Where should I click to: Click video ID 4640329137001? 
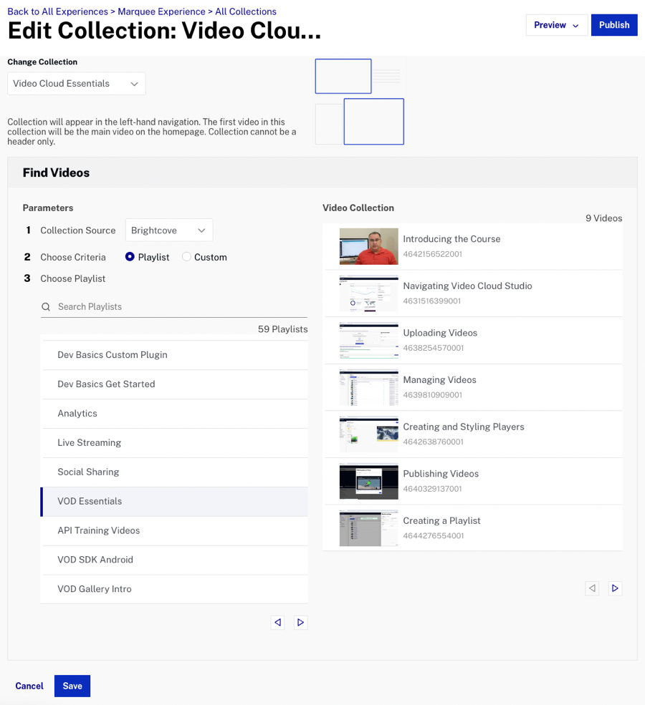(x=433, y=489)
